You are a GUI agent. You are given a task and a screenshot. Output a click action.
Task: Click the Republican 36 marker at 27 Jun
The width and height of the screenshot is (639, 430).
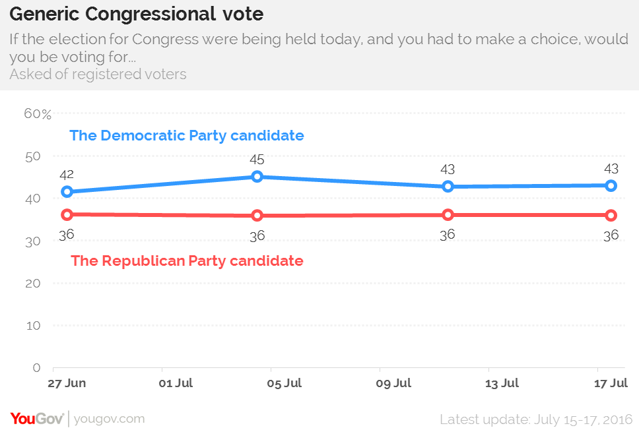[x=67, y=214]
